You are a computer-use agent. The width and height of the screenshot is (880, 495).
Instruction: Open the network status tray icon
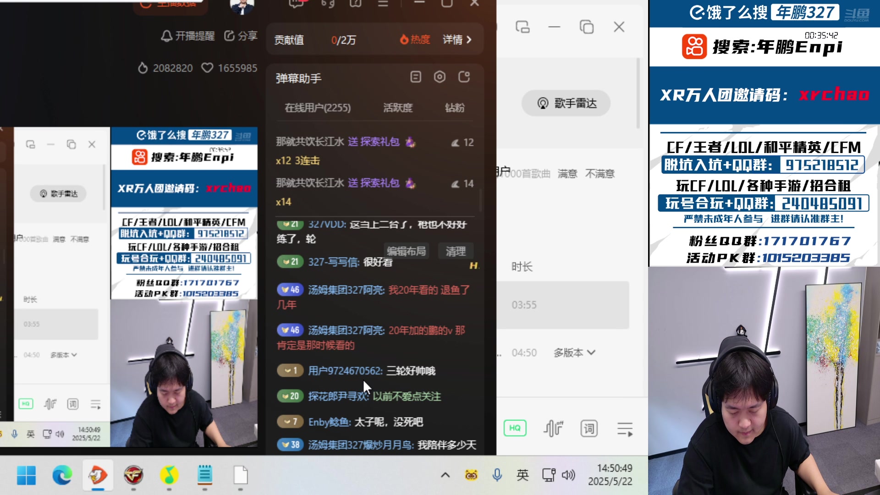(549, 475)
